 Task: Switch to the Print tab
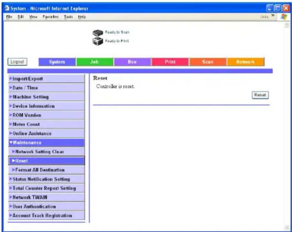point(170,62)
